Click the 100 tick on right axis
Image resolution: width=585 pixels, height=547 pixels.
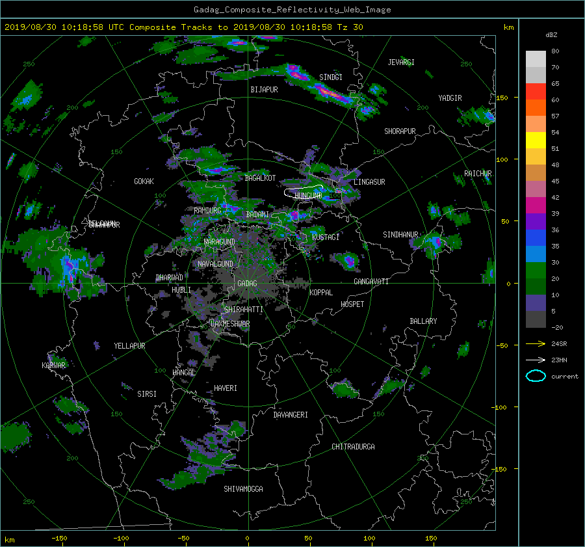click(502, 160)
